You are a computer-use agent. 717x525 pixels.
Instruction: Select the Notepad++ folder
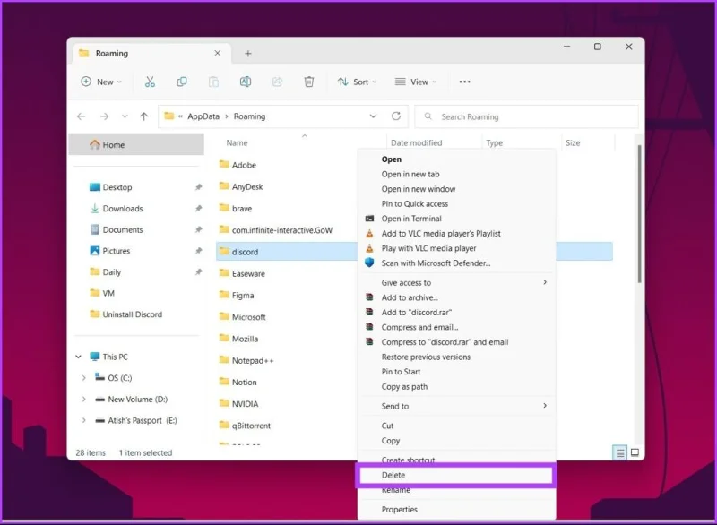click(x=253, y=360)
